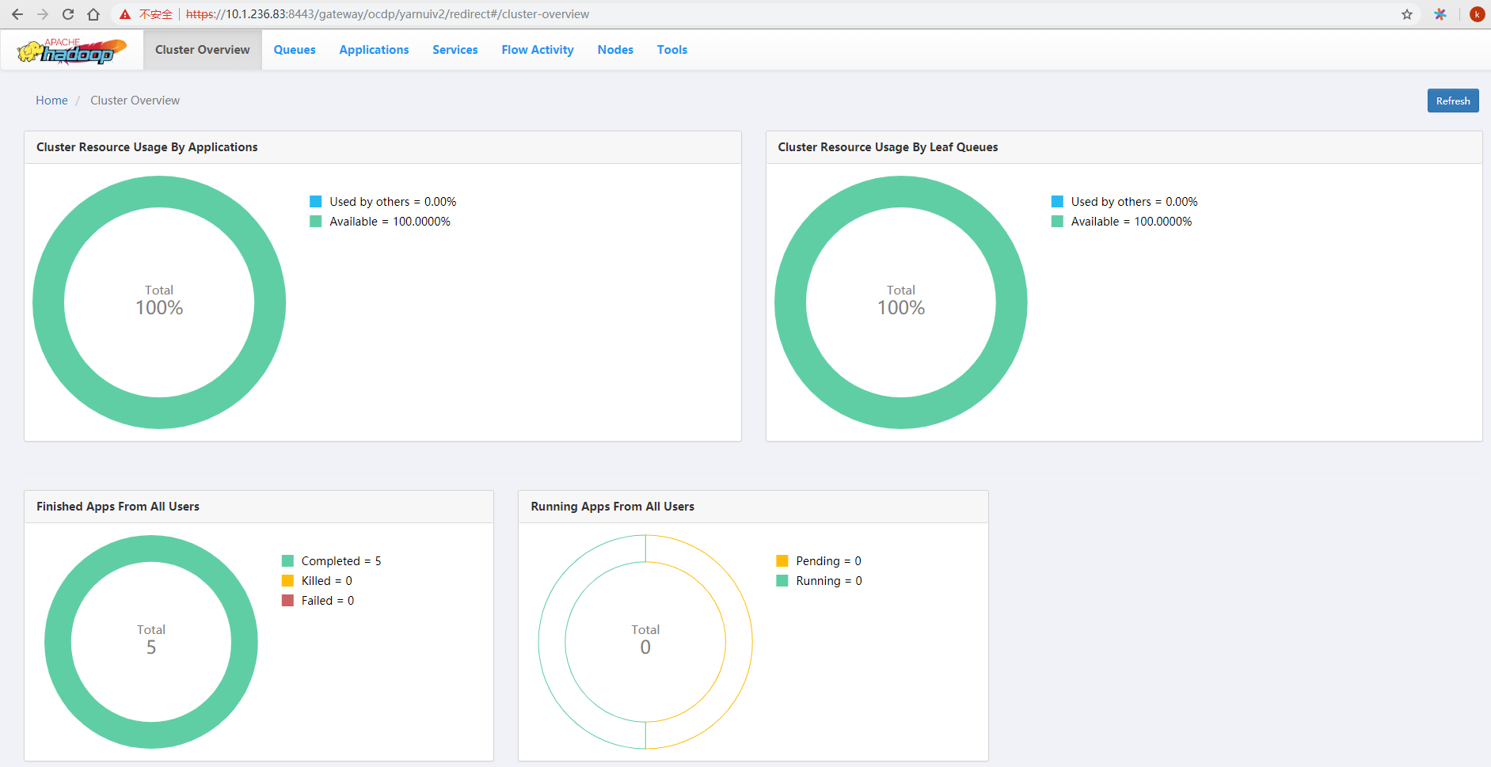Click green 'Available' swatch in Applications chart
This screenshot has width=1491, height=767.
(x=315, y=222)
